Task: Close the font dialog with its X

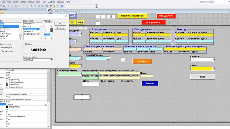Action: tap(66, 16)
